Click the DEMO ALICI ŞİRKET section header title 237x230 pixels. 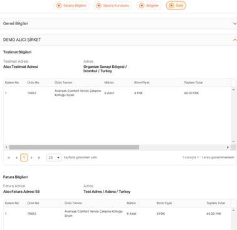(x=22, y=40)
